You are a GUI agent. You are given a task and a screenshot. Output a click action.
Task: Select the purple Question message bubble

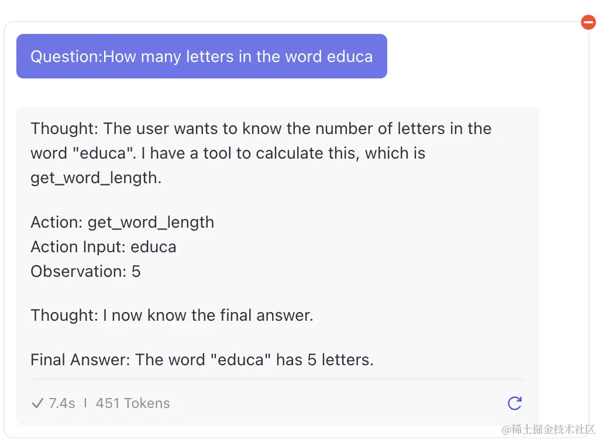202,56
